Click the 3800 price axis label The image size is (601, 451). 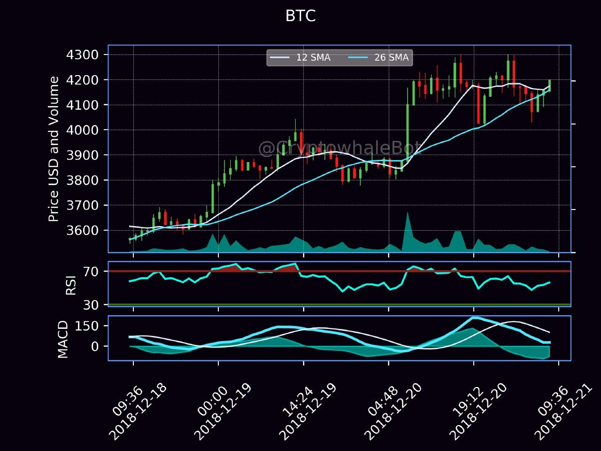coord(84,180)
